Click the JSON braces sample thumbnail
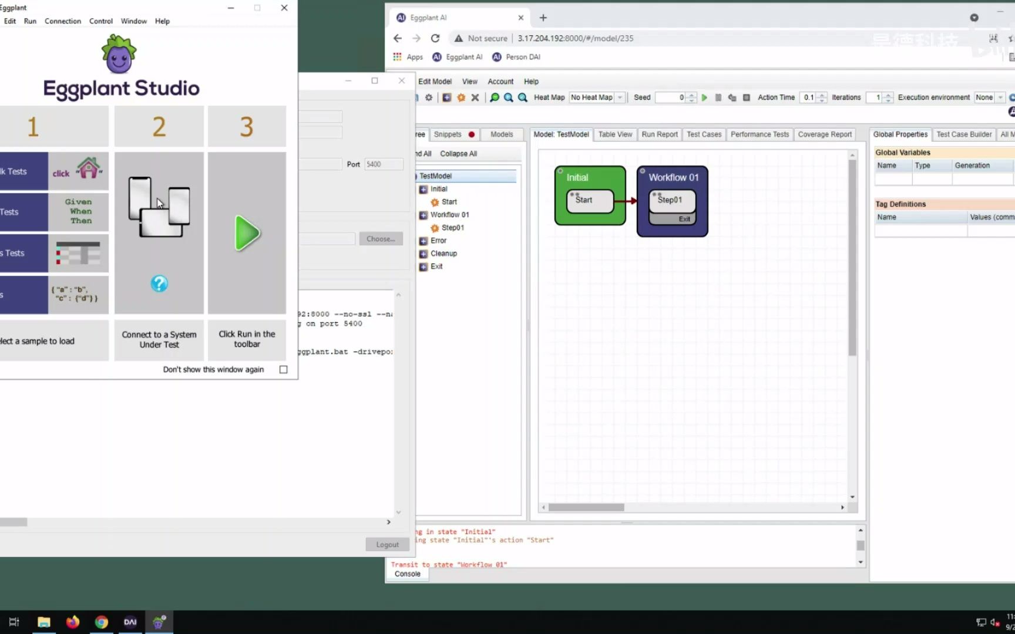The height and width of the screenshot is (634, 1015). point(79,295)
